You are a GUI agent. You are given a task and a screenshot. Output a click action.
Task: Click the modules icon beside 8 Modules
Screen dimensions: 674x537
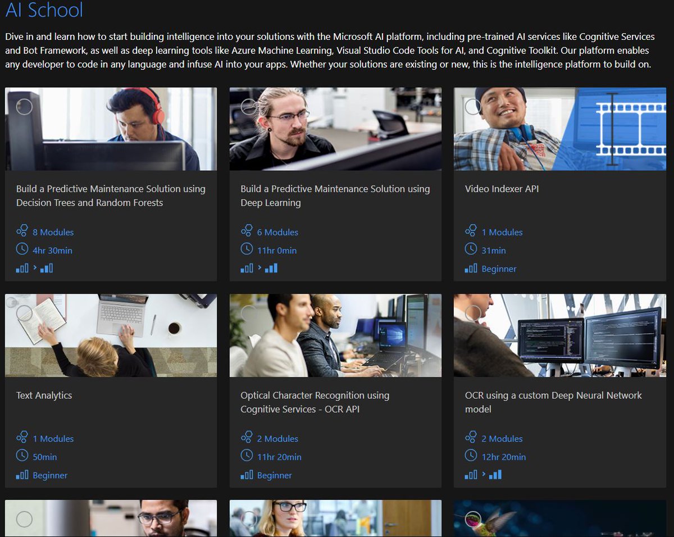[x=22, y=231]
